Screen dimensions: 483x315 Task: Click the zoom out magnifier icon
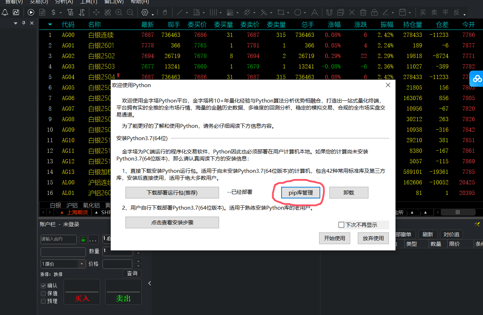tap(130, 12)
